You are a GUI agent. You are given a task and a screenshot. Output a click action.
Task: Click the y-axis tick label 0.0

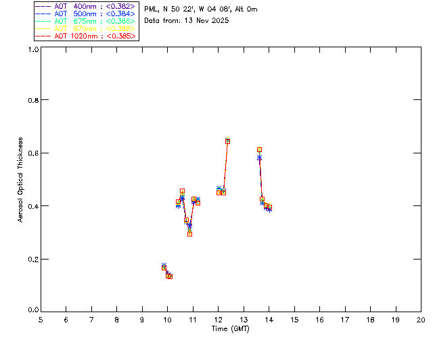coord(33,310)
